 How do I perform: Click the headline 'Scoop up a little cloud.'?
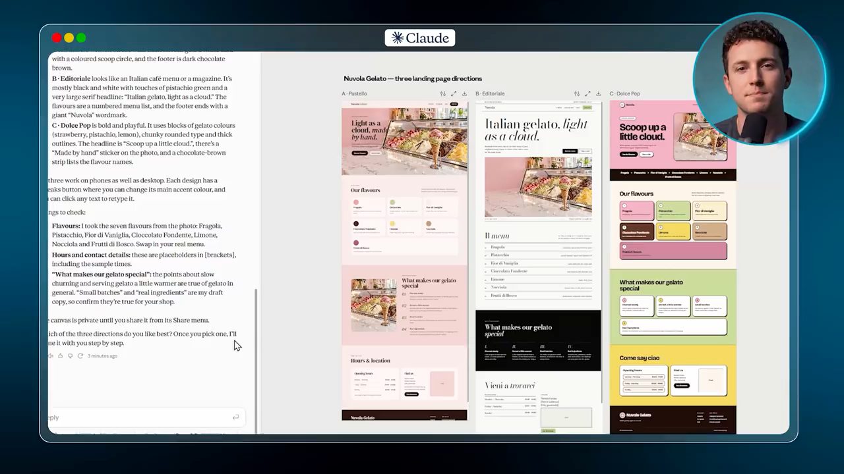[642, 132]
